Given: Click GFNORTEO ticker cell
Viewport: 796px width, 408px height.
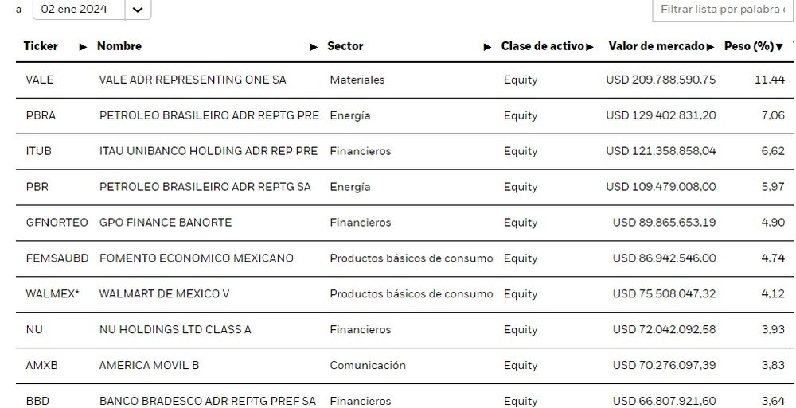Looking at the screenshot, I should click(57, 223).
